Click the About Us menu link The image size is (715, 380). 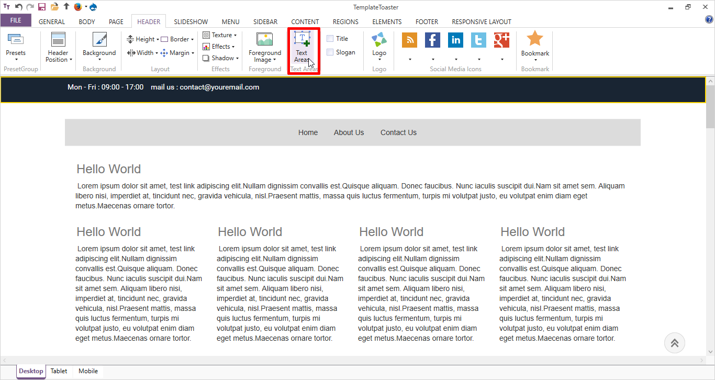[349, 132]
